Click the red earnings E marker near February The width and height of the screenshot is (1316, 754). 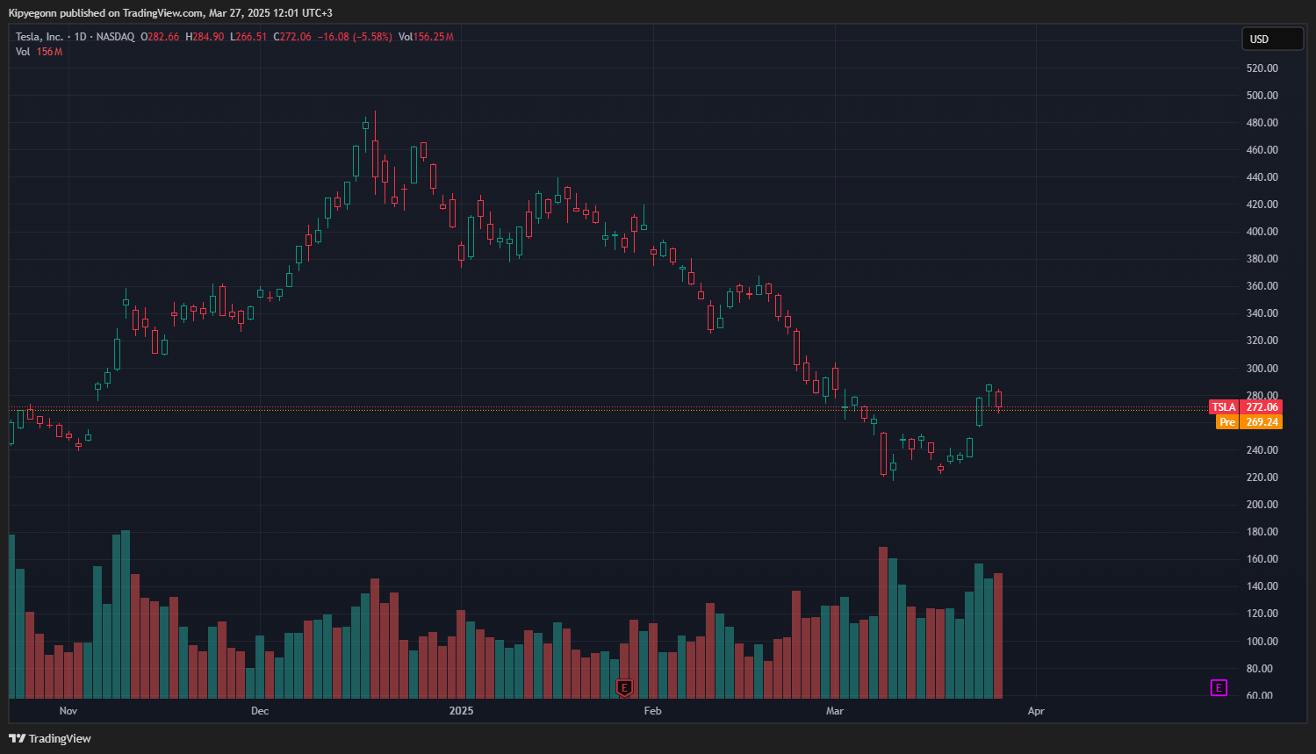624,688
